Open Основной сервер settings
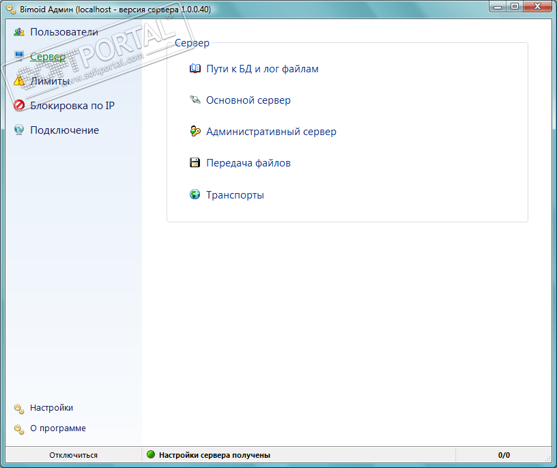Viewport: 557px width, 468px height. (248, 100)
